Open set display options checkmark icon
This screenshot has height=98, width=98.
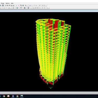(x=23, y=5)
